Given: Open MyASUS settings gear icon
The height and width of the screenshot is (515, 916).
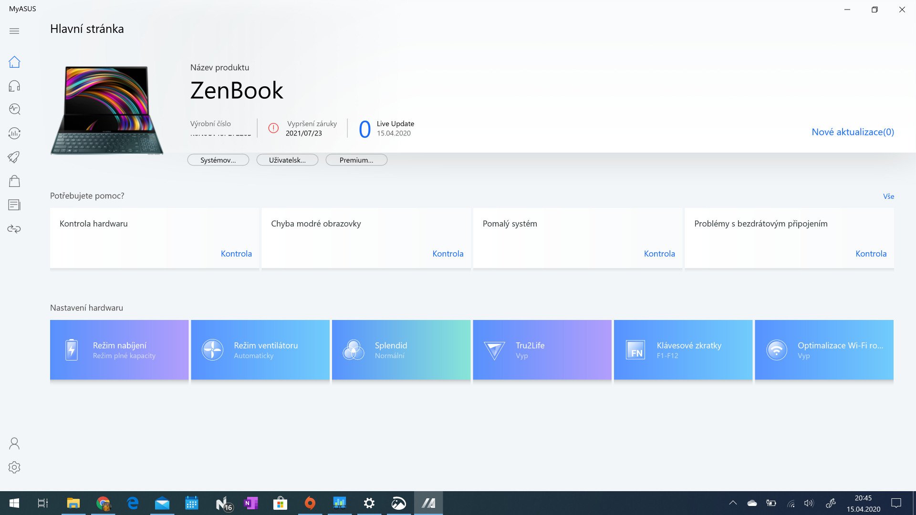Looking at the screenshot, I should (x=14, y=467).
